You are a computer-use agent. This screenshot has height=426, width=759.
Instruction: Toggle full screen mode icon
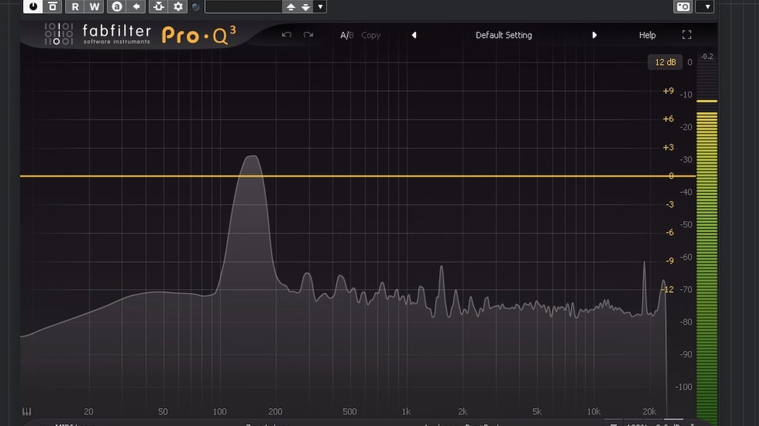point(687,35)
